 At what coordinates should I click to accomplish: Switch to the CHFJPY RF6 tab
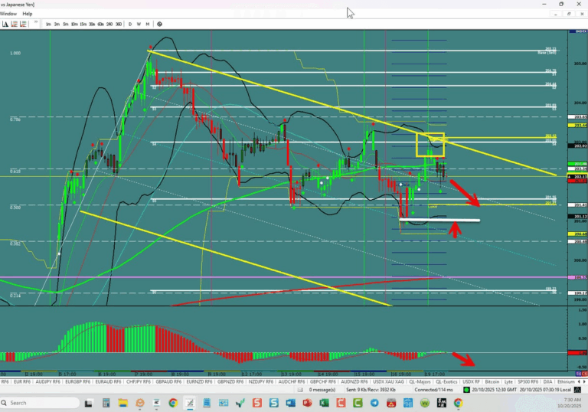coord(139,381)
